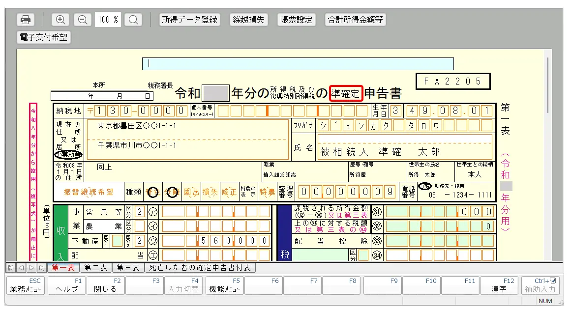
Task: Jump to first sheet with tab arrow
Action: 10,268
